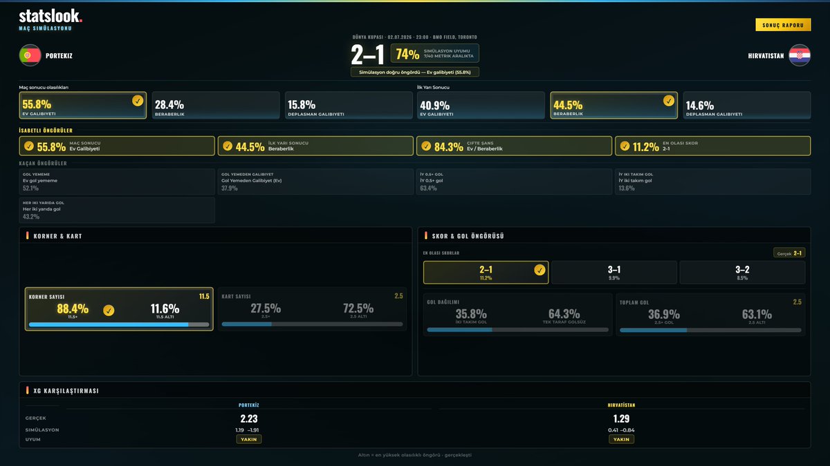
Task: Click the Korner Sayısı progress bar
Action: 119,324
